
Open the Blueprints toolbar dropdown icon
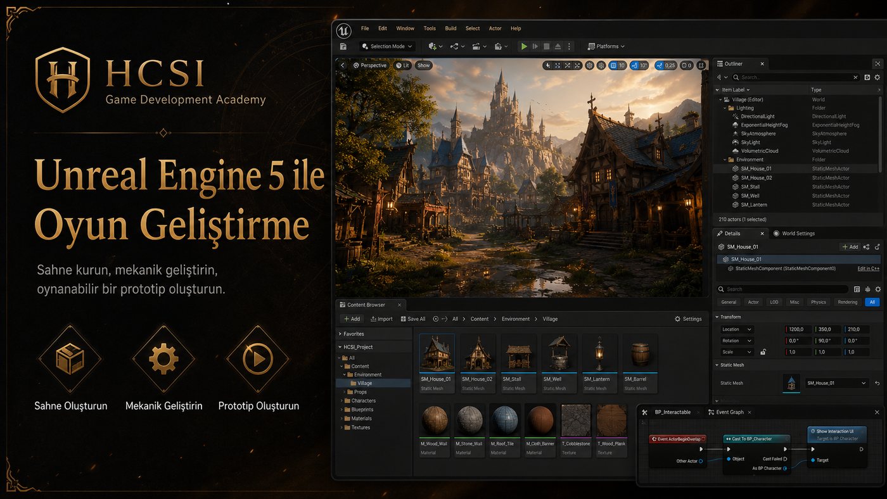(x=457, y=46)
